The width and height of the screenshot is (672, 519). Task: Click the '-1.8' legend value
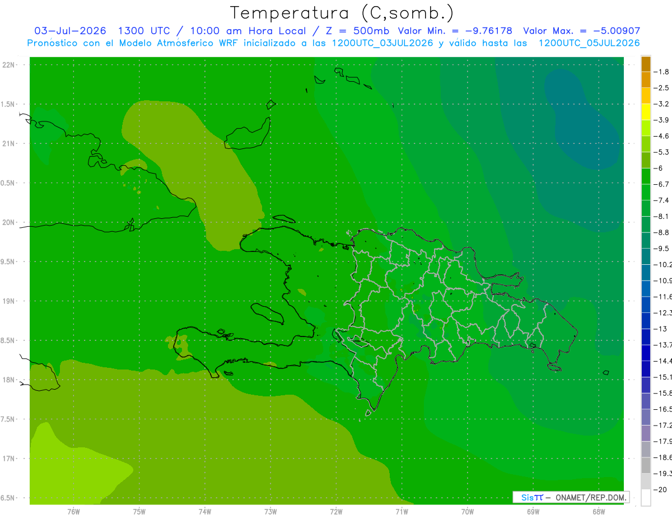[662, 72]
